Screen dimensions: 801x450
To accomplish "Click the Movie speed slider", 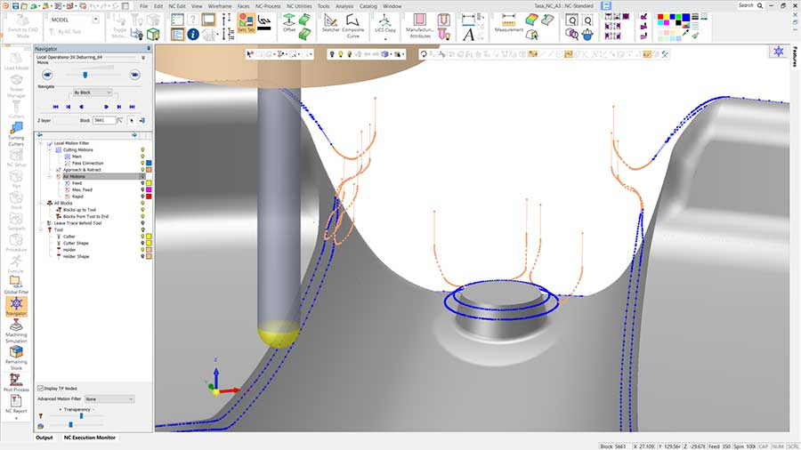I will pyautogui.click(x=86, y=75).
